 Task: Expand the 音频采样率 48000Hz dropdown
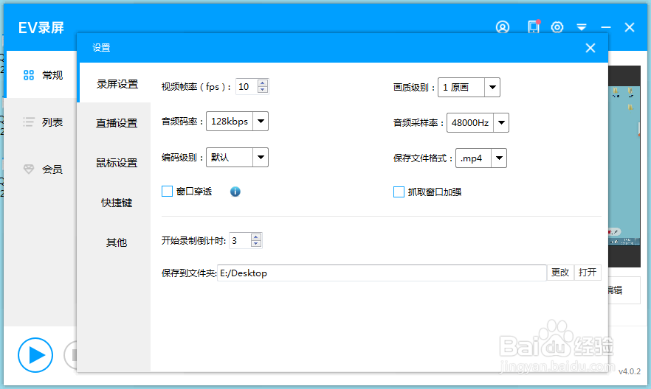coord(501,122)
